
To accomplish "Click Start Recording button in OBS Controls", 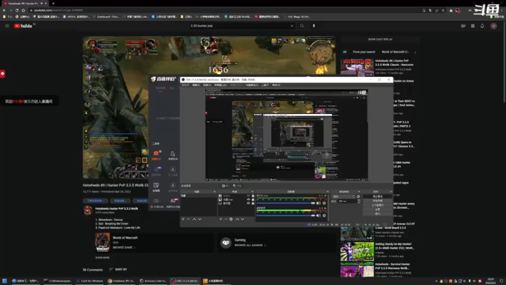I will pos(378,201).
